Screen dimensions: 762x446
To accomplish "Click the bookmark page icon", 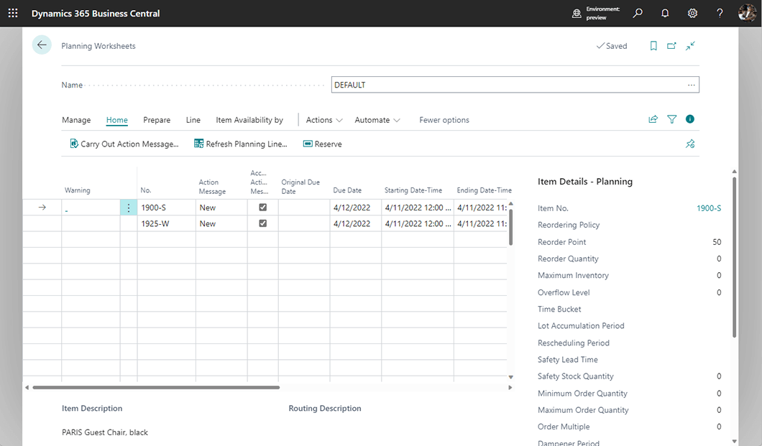I will pos(653,46).
